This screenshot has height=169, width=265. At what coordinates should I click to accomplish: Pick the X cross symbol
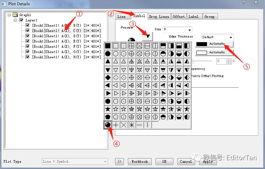(x=124, y=125)
